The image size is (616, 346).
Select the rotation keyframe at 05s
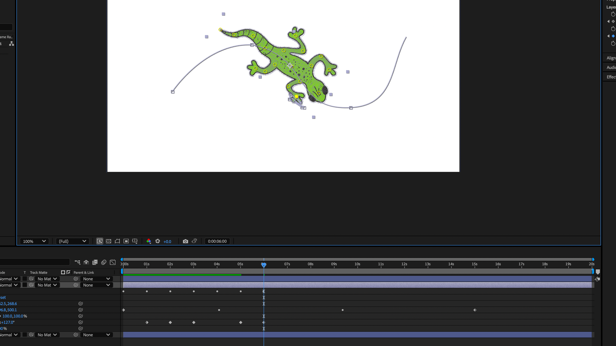(x=241, y=322)
